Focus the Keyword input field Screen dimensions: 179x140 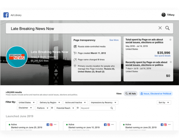pos(98,108)
